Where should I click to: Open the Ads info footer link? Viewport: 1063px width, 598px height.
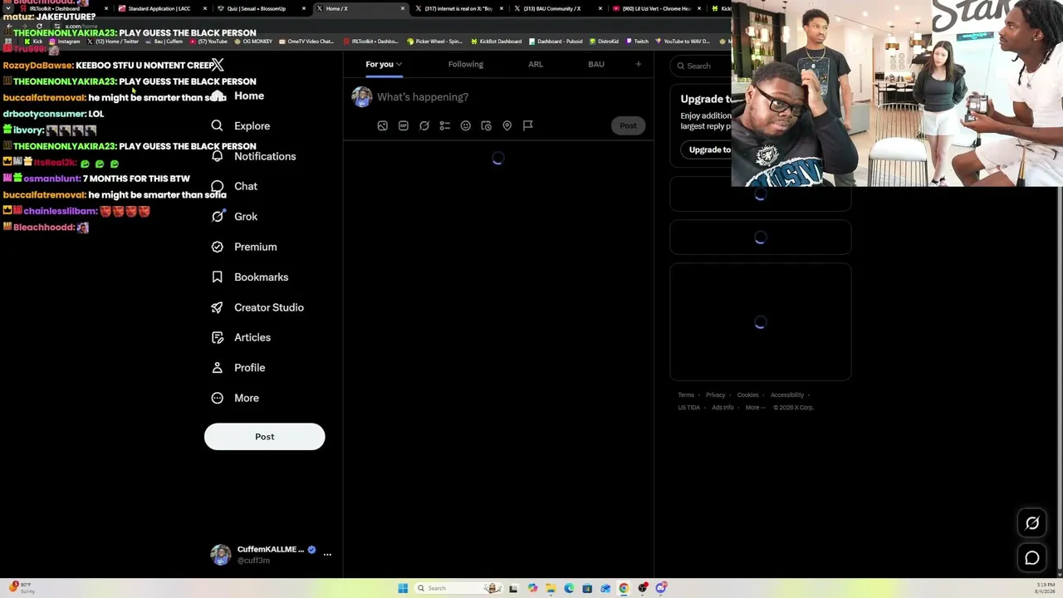pyautogui.click(x=723, y=408)
